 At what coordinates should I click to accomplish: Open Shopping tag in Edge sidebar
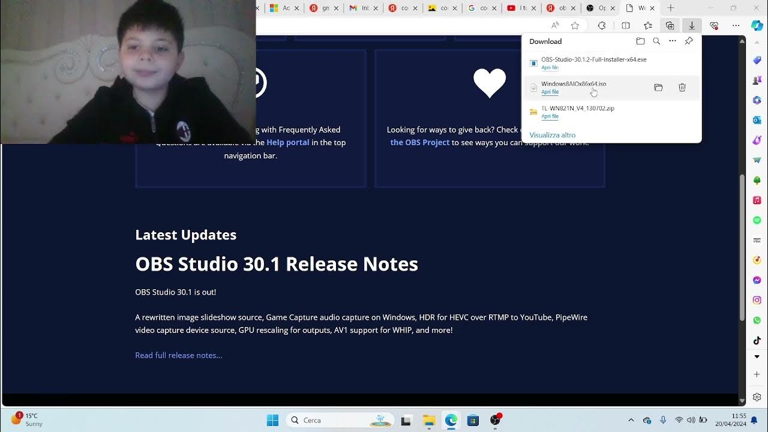click(757, 60)
